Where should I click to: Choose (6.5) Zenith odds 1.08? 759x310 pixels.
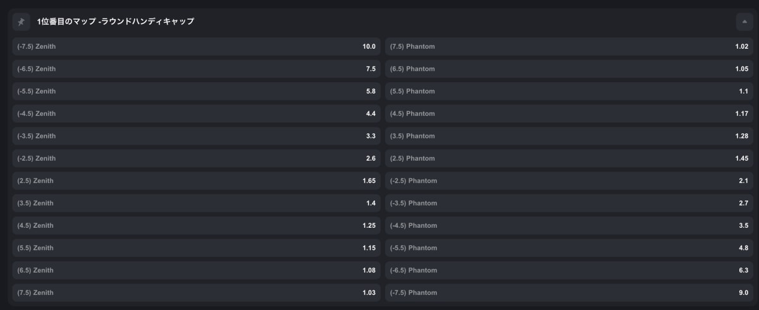[196, 270]
